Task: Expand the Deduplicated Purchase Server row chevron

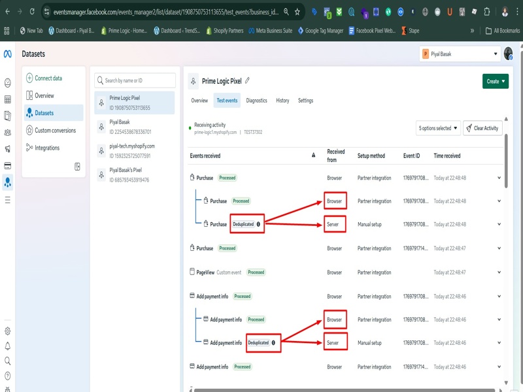Action: coord(499,224)
